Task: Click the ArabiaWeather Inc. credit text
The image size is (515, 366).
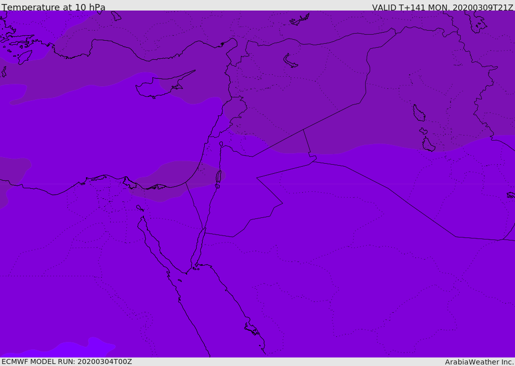Action: point(479,362)
